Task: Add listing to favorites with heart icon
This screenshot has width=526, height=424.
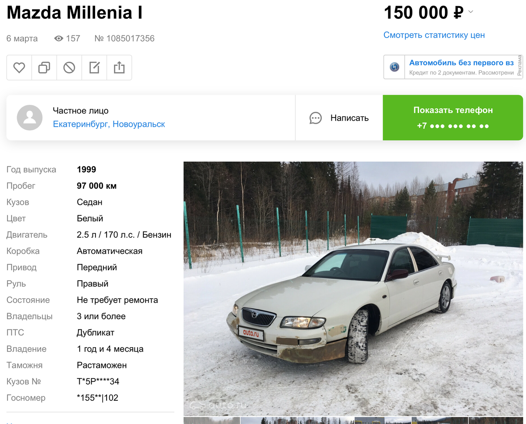Action: click(19, 68)
